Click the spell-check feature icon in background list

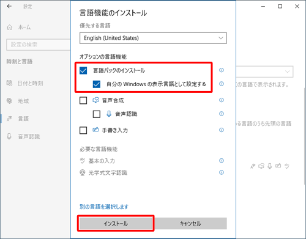(x=287, y=166)
